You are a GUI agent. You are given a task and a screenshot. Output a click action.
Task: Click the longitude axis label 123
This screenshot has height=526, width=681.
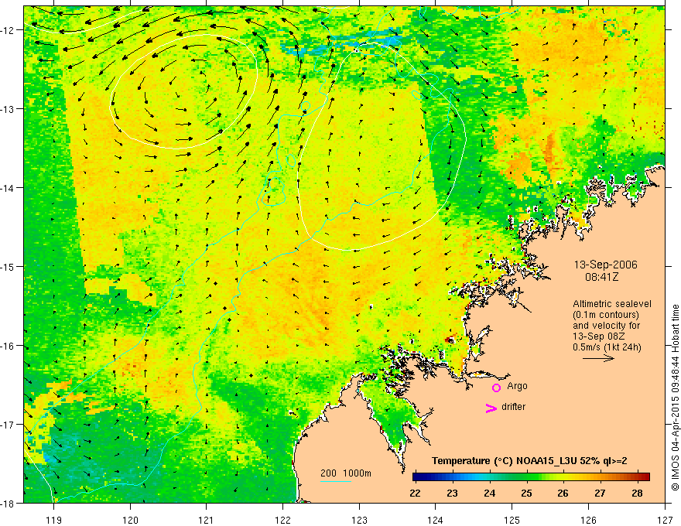[359, 520]
